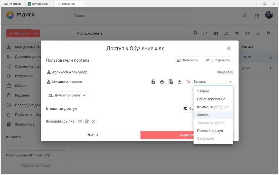Open the user profile avatar
Viewport: 279px width, 175px height.
(x=269, y=15)
